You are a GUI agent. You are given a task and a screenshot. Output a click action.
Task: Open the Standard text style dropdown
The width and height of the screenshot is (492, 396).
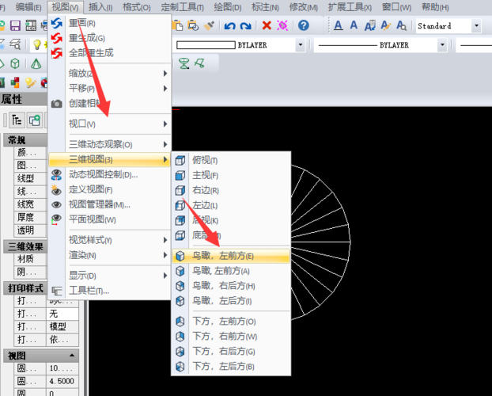coord(476,25)
